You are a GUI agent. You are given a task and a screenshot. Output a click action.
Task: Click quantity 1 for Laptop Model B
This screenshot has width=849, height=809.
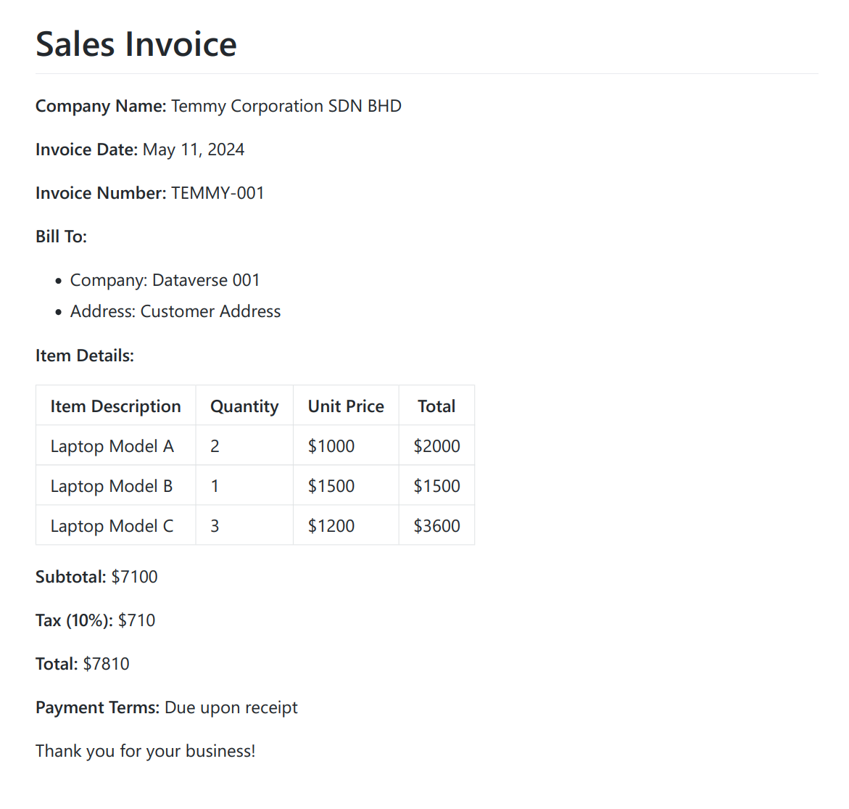[244, 486]
